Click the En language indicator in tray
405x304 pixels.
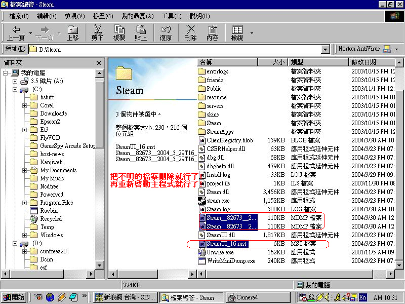tap(362, 297)
